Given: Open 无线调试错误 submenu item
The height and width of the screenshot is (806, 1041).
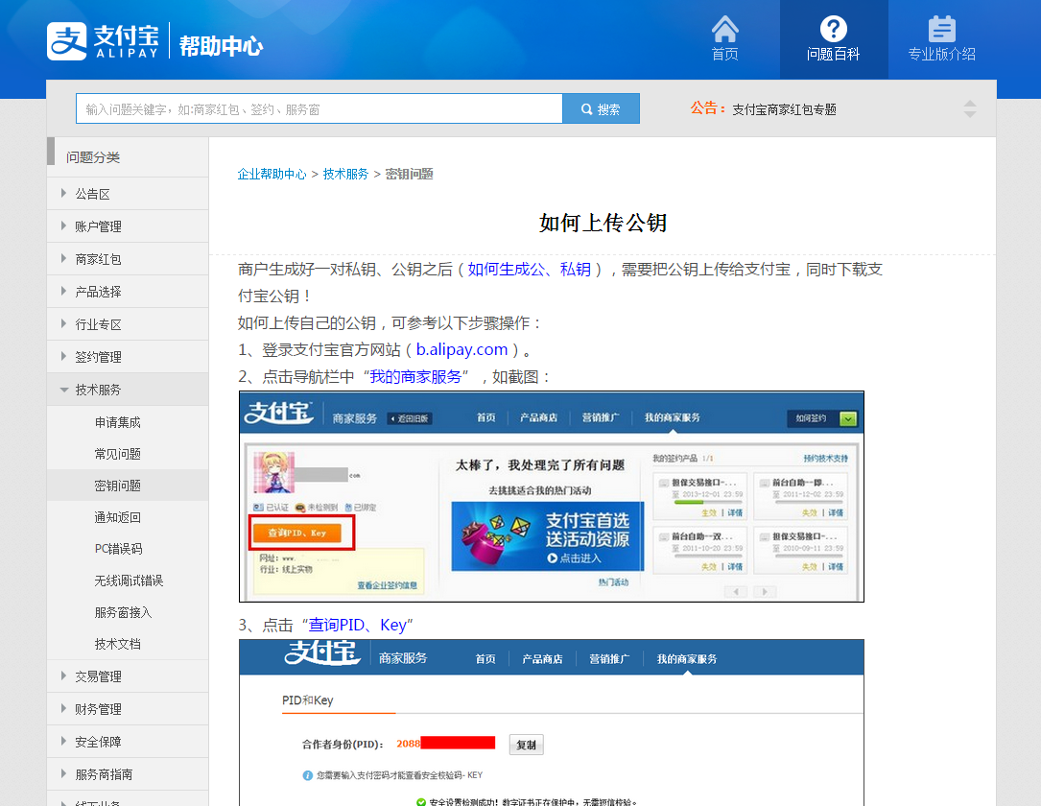Looking at the screenshot, I should (x=129, y=581).
